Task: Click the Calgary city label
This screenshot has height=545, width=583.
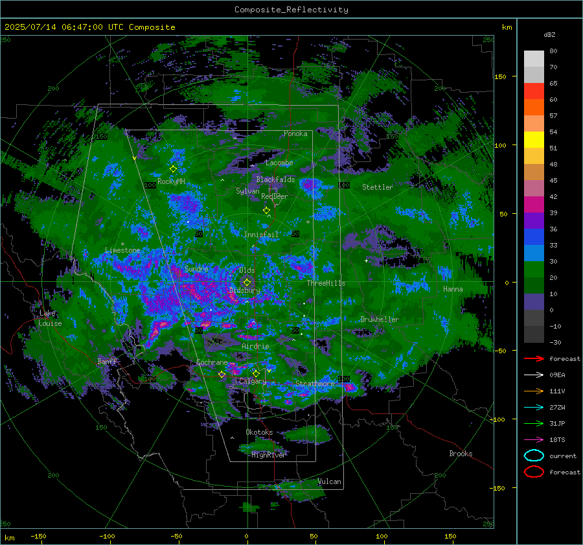Action: coord(253,381)
